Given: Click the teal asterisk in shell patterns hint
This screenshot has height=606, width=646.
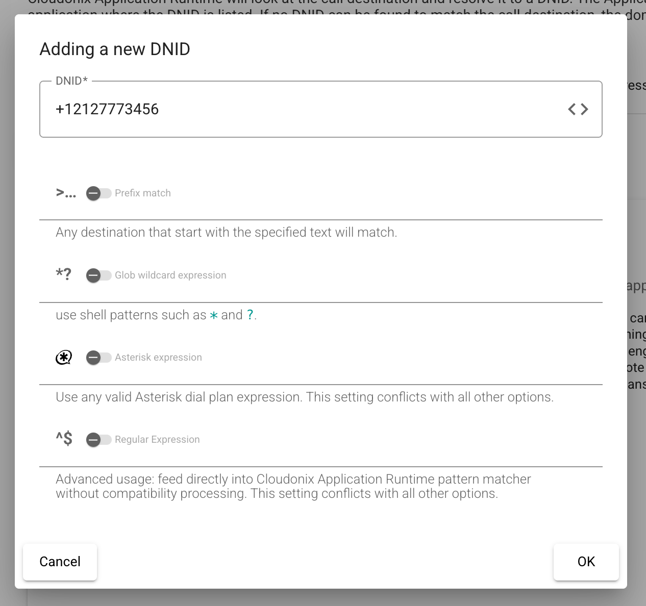Looking at the screenshot, I should pyautogui.click(x=214, y=316).
